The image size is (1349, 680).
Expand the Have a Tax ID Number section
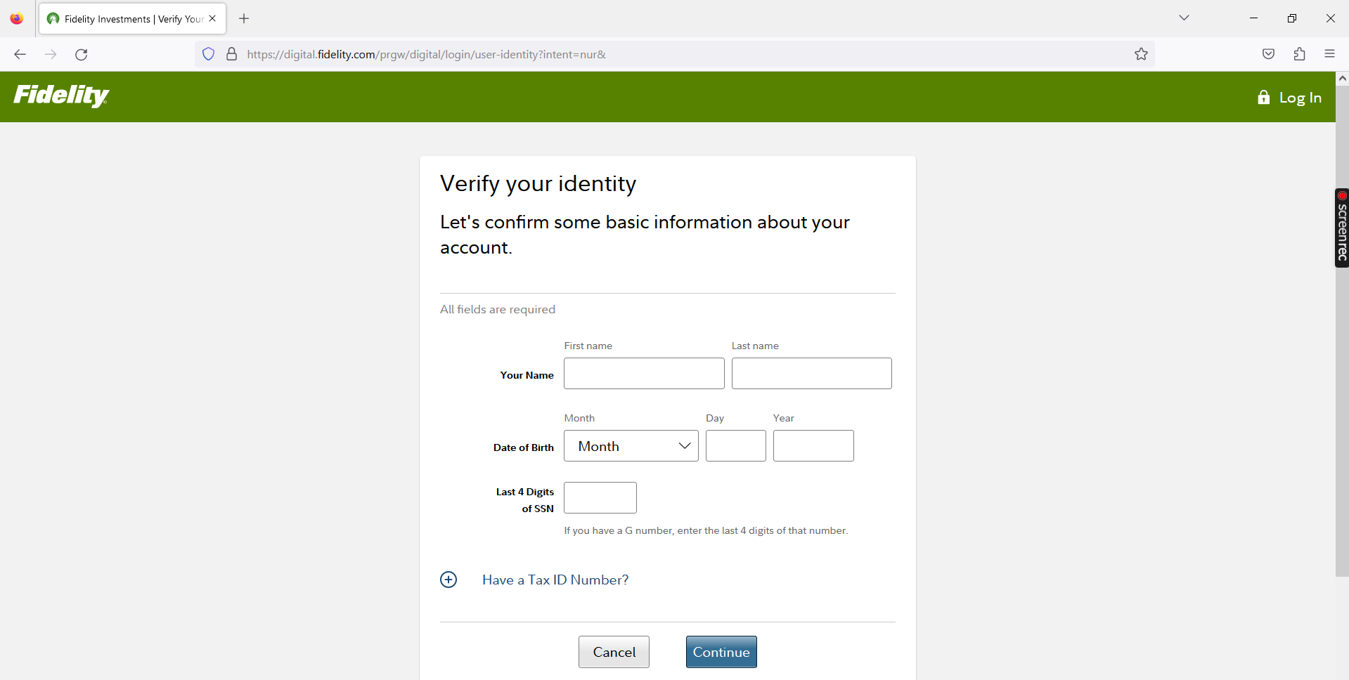pos(448,580)
